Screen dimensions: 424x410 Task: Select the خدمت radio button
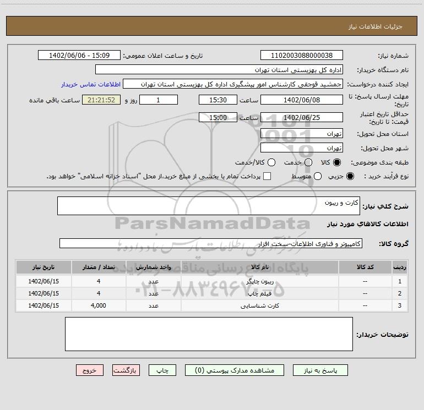click(308, 162)
